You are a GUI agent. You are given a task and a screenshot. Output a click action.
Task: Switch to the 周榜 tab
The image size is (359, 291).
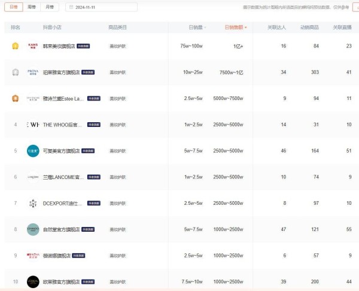(x=32, y=7)
